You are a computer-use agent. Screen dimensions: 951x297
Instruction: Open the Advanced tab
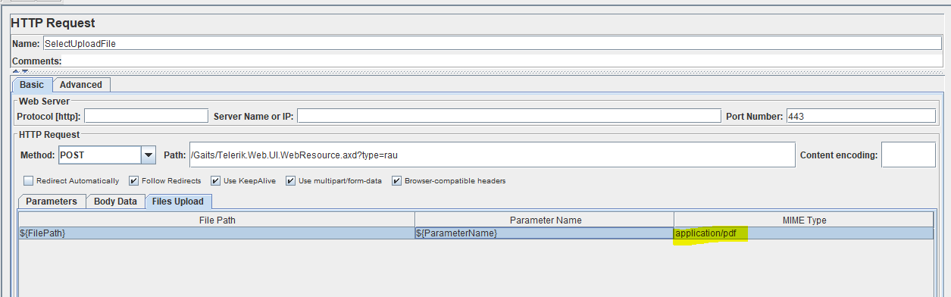(81, 85)
